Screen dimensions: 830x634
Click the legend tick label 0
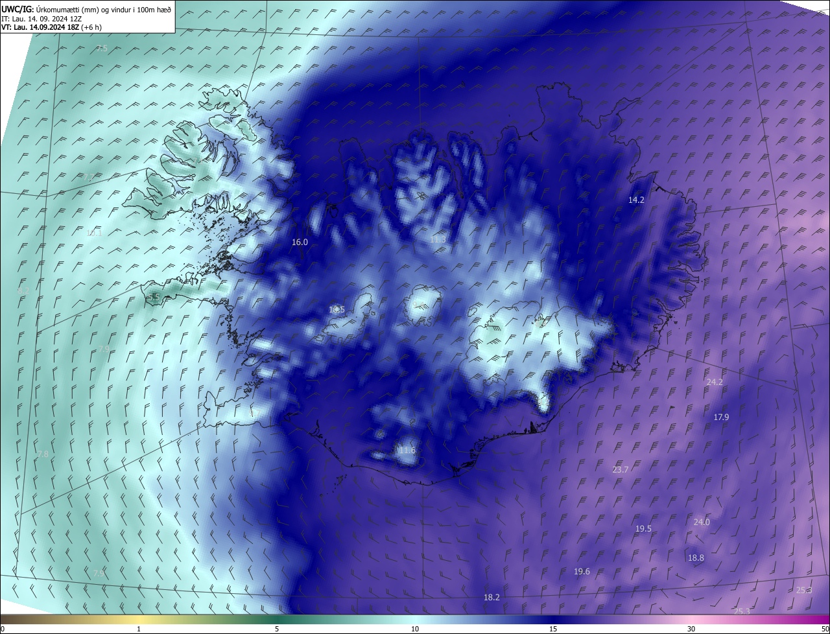click(x=3, y=629)
